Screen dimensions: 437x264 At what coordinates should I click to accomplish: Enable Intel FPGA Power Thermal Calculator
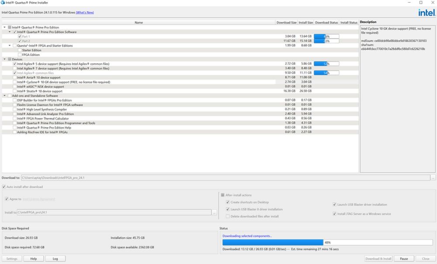tap(14, 118)
